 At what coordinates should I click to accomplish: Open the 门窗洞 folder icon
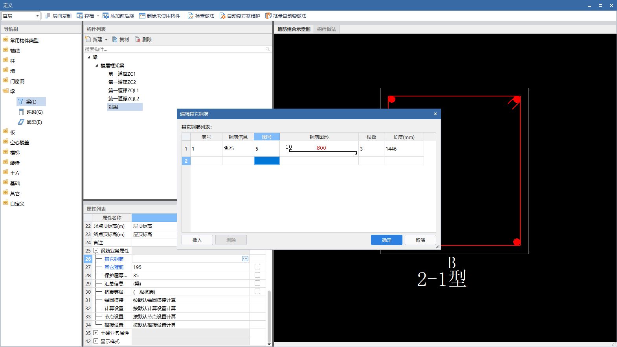click(6, 80)
